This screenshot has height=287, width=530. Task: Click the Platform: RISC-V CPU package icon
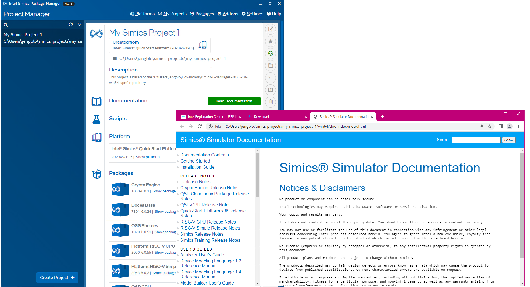click(120, 251)
